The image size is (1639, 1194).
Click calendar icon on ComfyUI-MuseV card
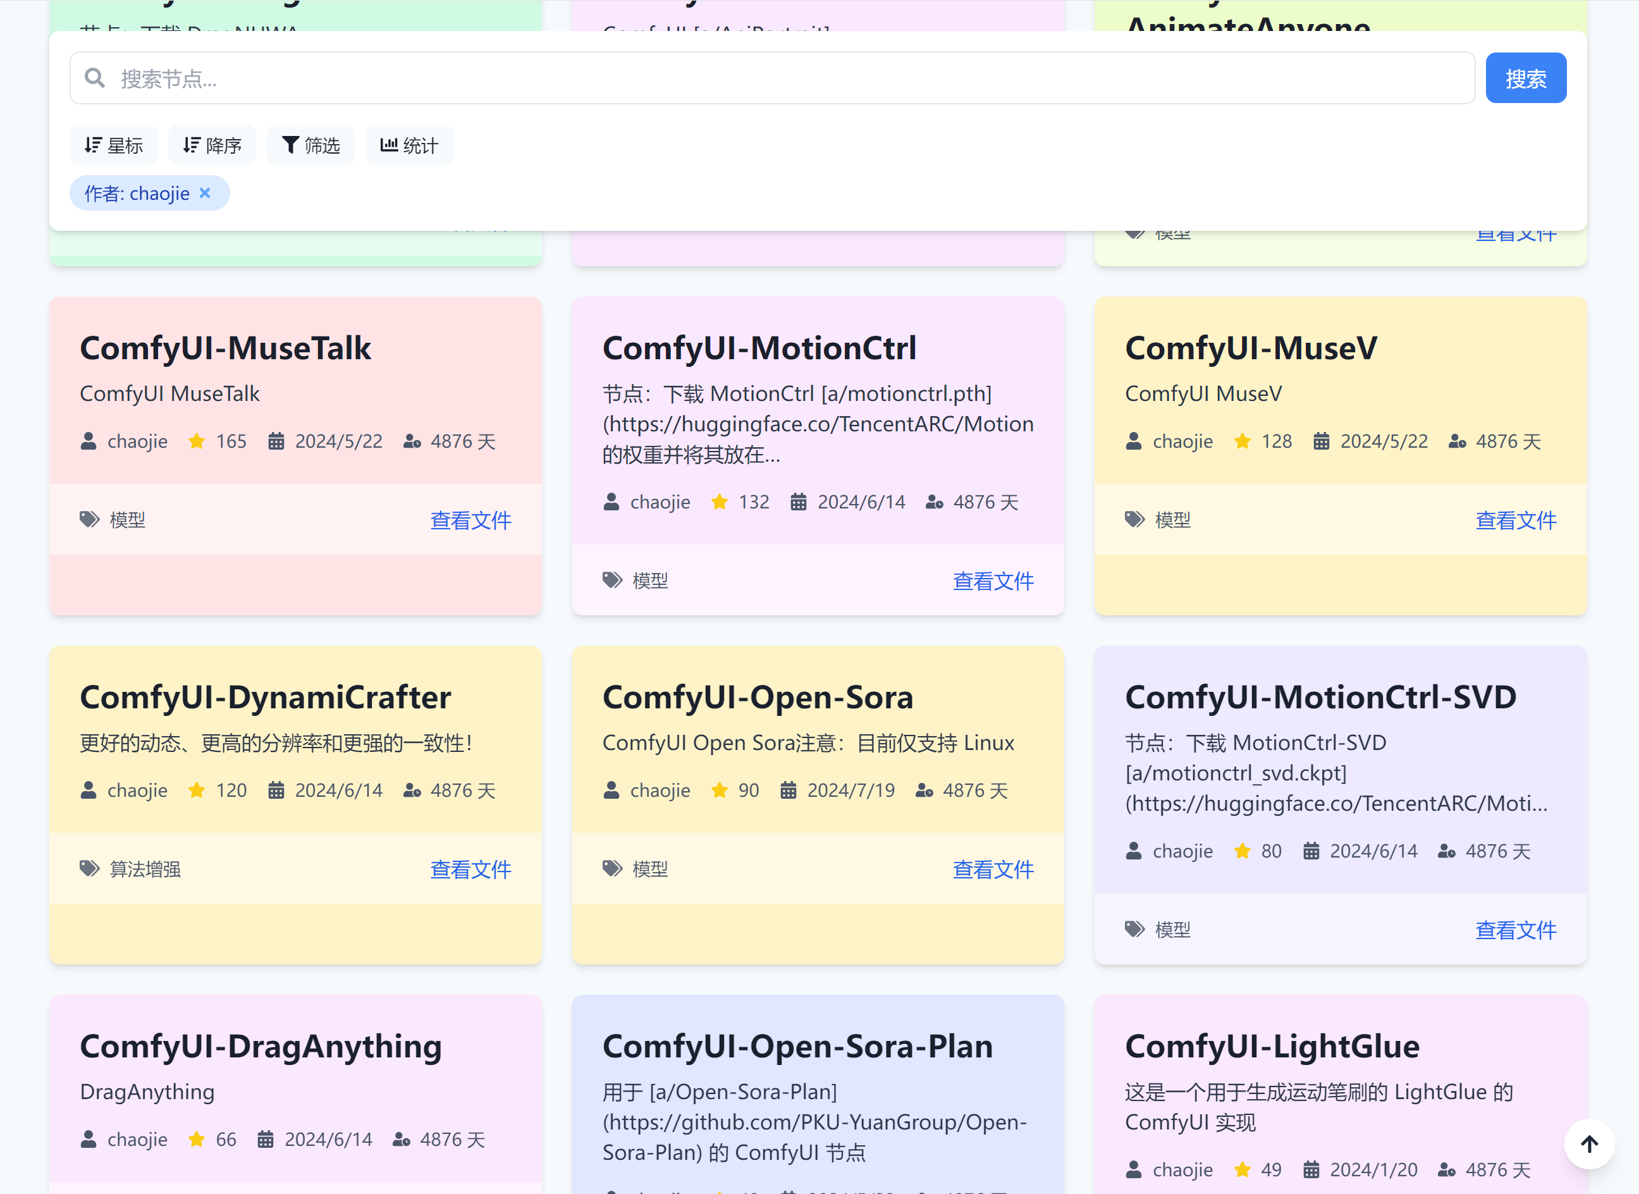tap(1321, 441)
